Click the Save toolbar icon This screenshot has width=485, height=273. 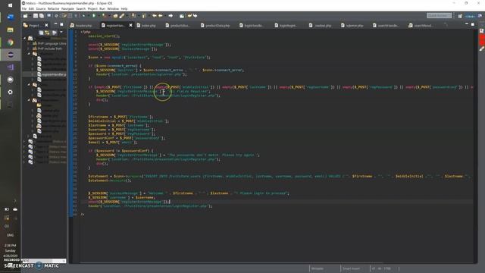(36, 16)
